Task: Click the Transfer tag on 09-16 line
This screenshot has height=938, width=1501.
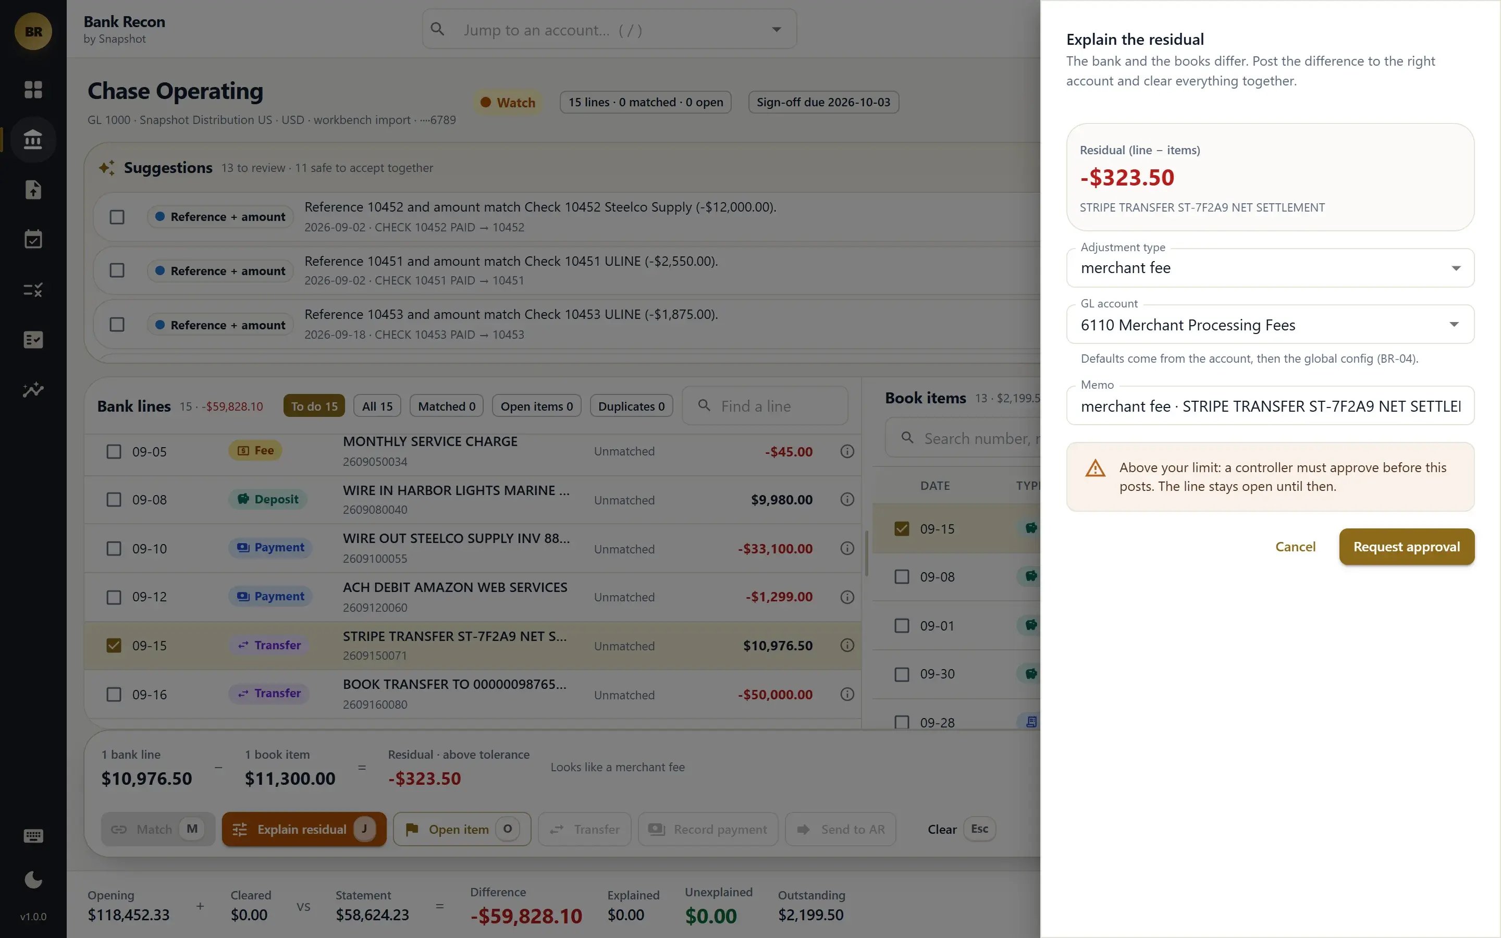Action: coord(269,693)
